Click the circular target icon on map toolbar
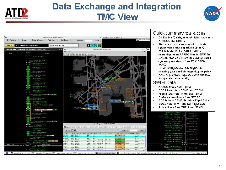Image resolution: width=226 pixels, height=170 pixels. coord(83,54)
